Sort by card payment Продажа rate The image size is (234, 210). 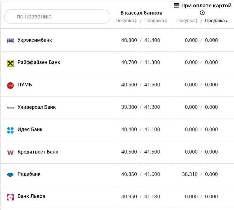(x=216, y=21)
